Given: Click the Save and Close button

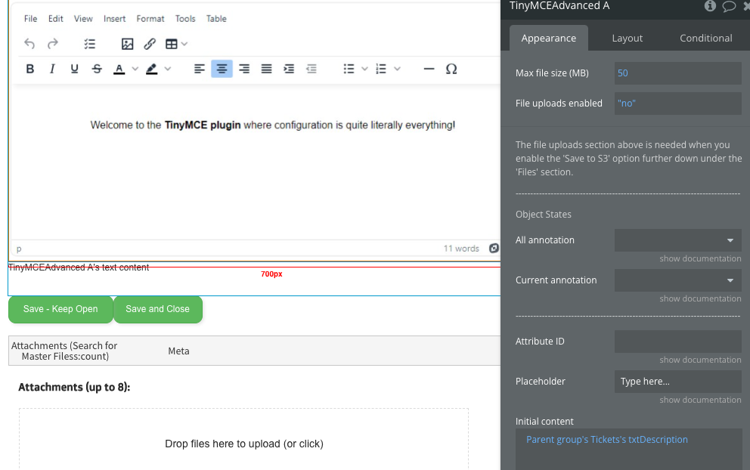Looking at the screenshot, I should [x=157, y=309].
